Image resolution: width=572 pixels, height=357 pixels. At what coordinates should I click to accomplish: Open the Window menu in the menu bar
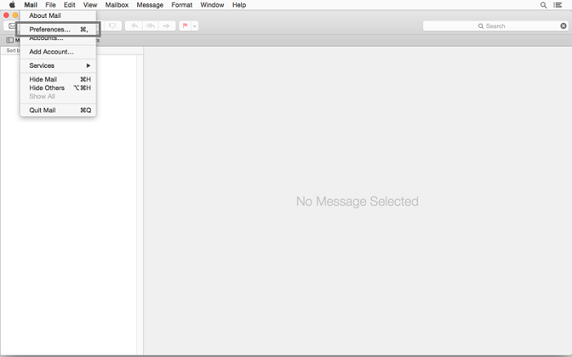(x=212, y=5)
